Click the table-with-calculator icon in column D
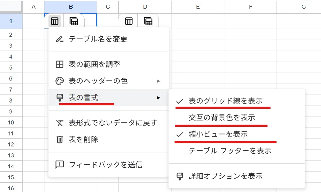Image resolution: width=321 pixels, height=192 pixels. pos(148,21)
